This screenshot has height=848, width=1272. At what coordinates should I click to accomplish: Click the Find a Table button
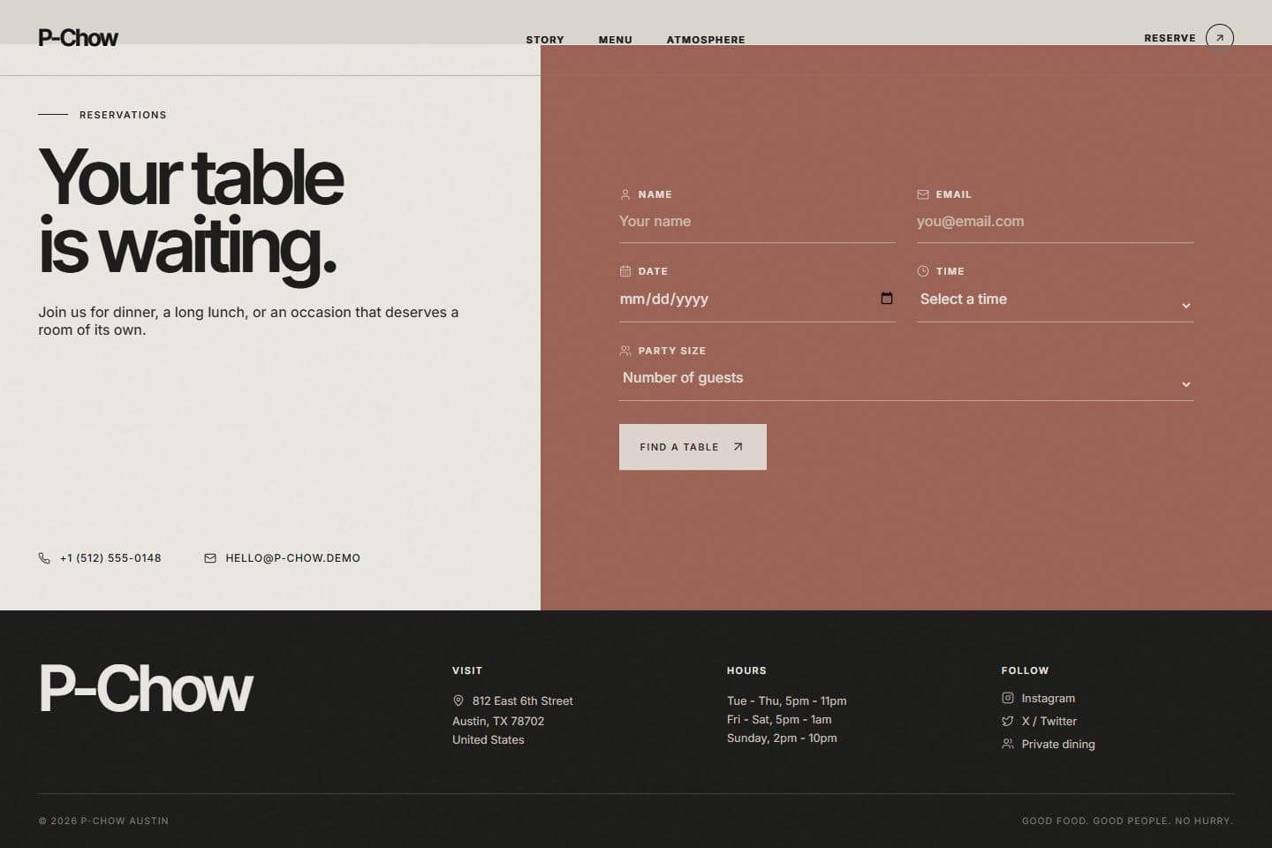(693, 447)
